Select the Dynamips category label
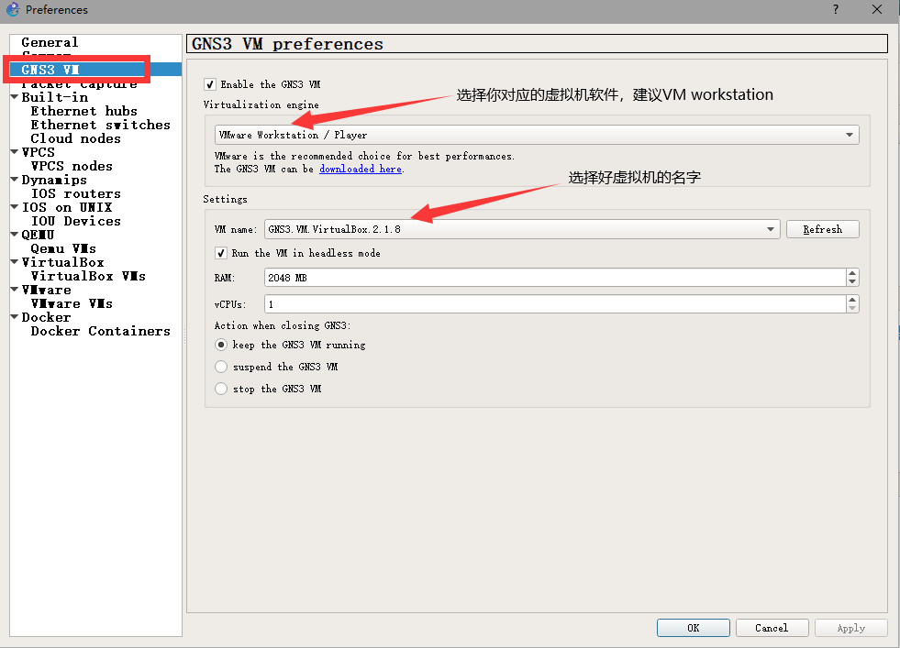 click(x=54, y=180)
